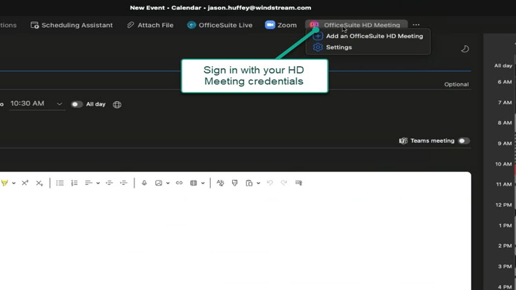Click the insert picture icon
Viewport: 516px width, 290px height.
159,183
